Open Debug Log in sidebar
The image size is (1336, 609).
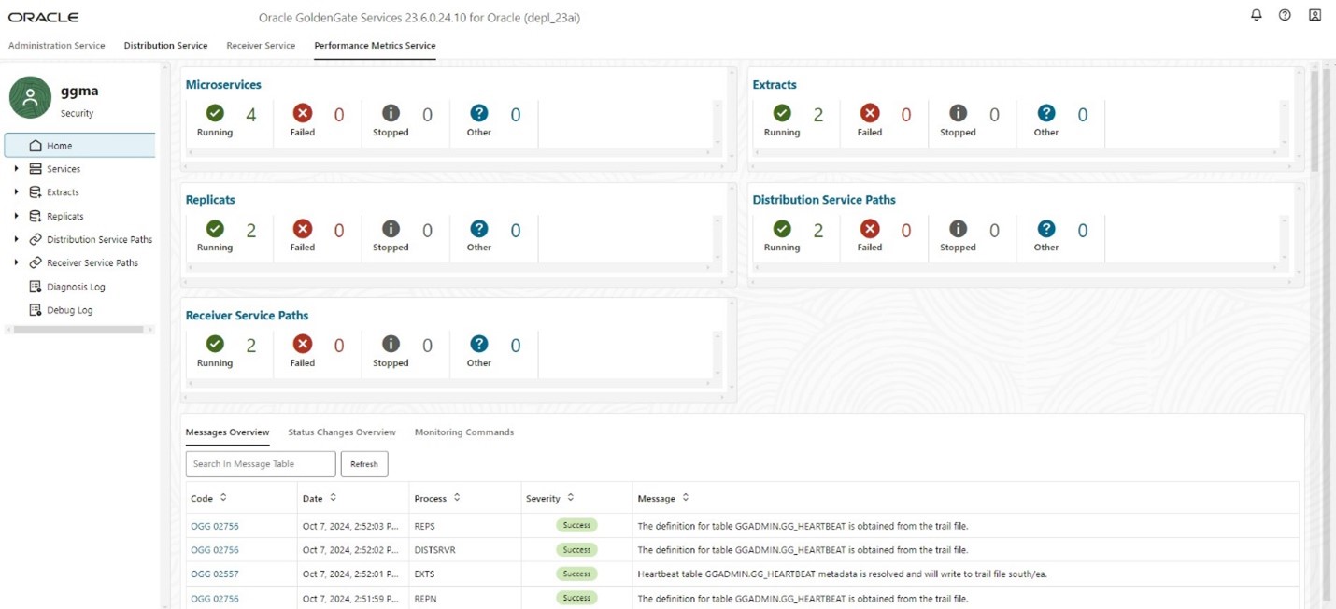point(70,310)
